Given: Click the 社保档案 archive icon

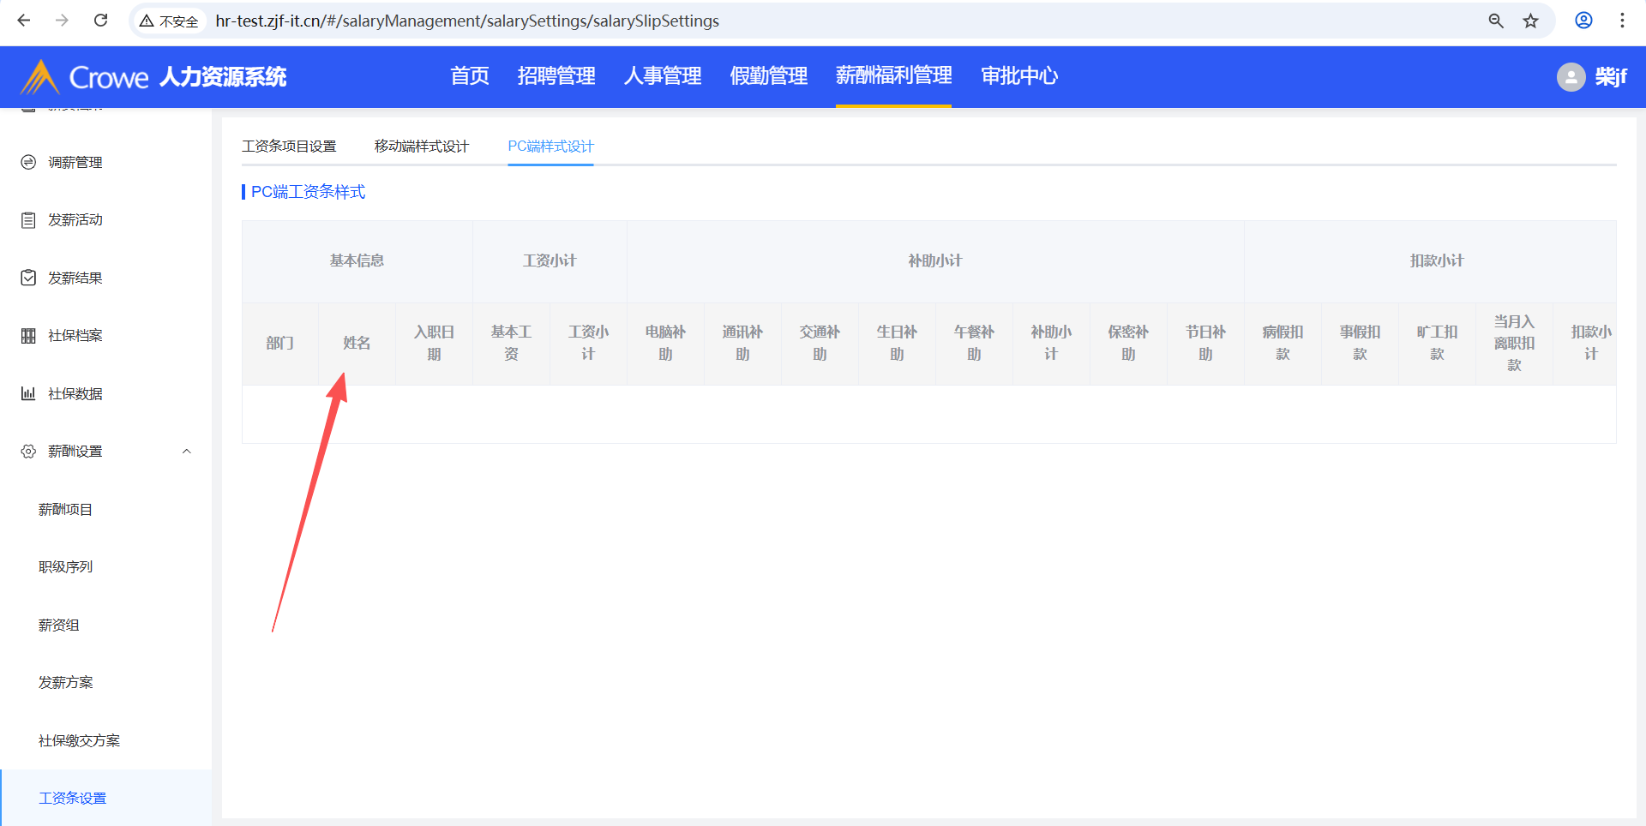Looking at the screenshot, I should [x=28, y=336].
